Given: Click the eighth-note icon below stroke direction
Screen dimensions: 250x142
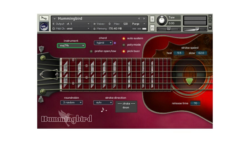Looking at the screenshot, I should click(x=102, y=110).
